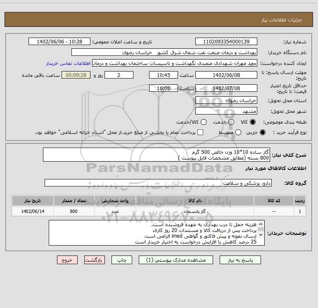Click the request creator field
This screenshot has width=318, height=308.
click(x=175, y=63)
